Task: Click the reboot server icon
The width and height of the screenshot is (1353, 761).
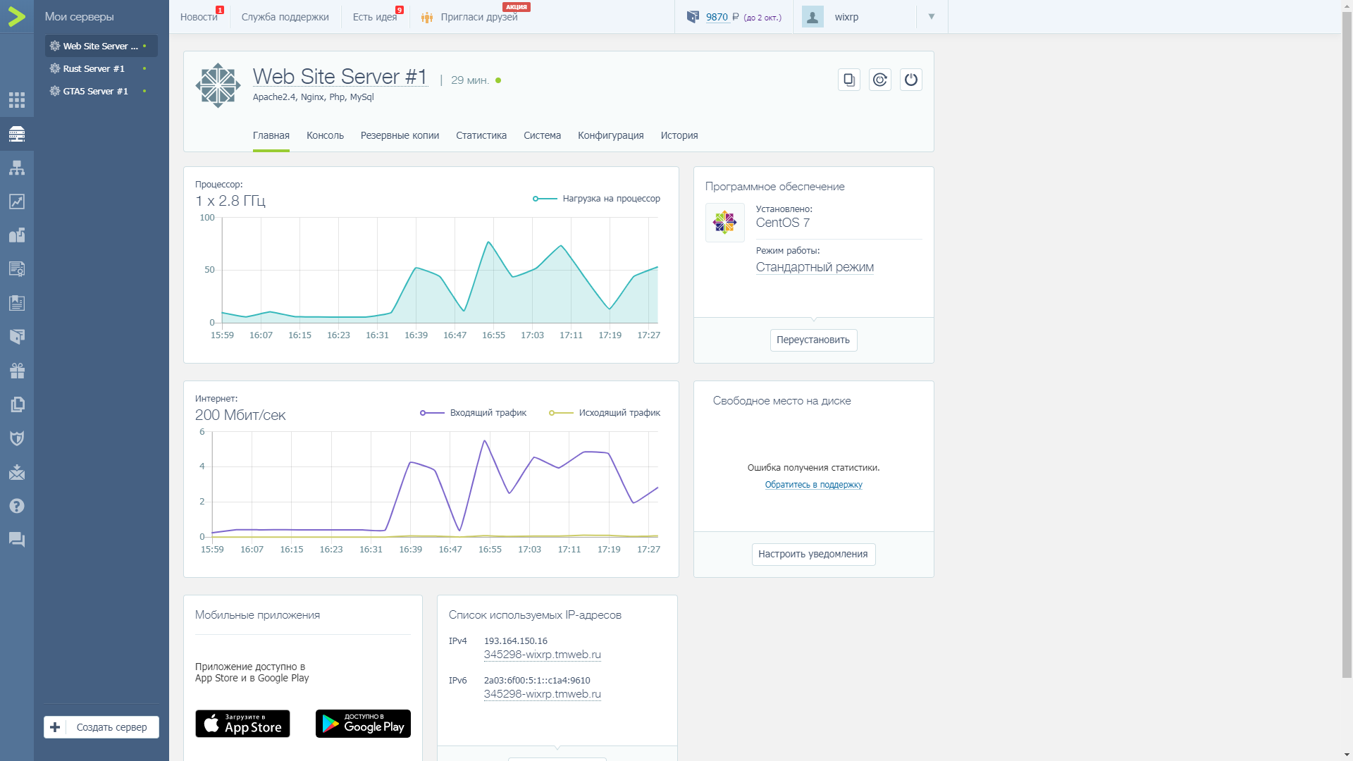Action: [x=879, y=80]
